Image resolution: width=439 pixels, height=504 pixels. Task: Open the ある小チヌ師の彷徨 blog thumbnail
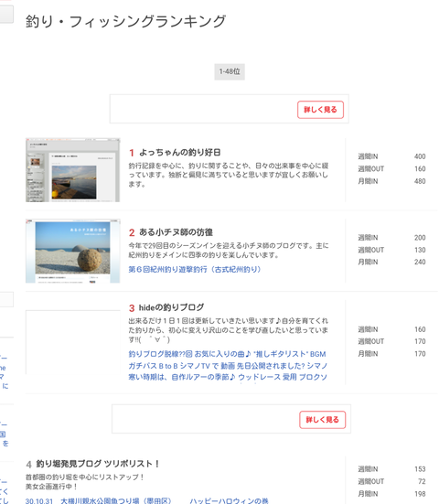pyautogui.click(x=72, y=251)
